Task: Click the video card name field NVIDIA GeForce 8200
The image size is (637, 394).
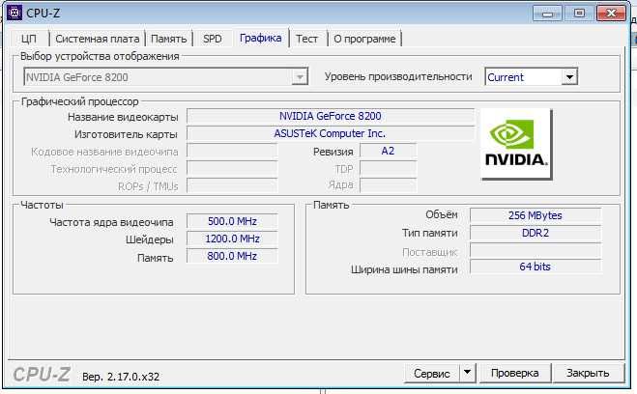Action: tap(331, 116)
